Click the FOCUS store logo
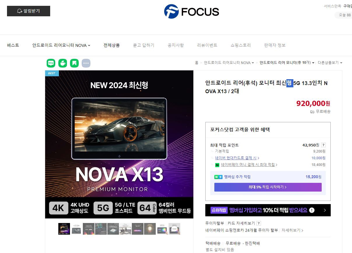 click(192, 12)
